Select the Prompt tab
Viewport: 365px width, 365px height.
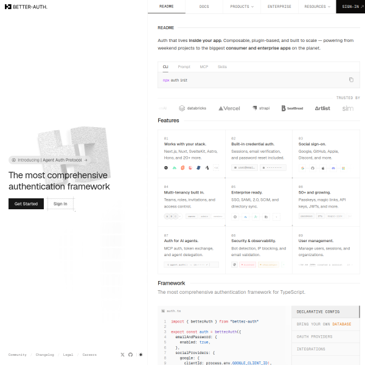(184, 67)
